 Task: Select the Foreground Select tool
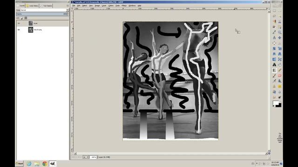[x=274, y=27]
